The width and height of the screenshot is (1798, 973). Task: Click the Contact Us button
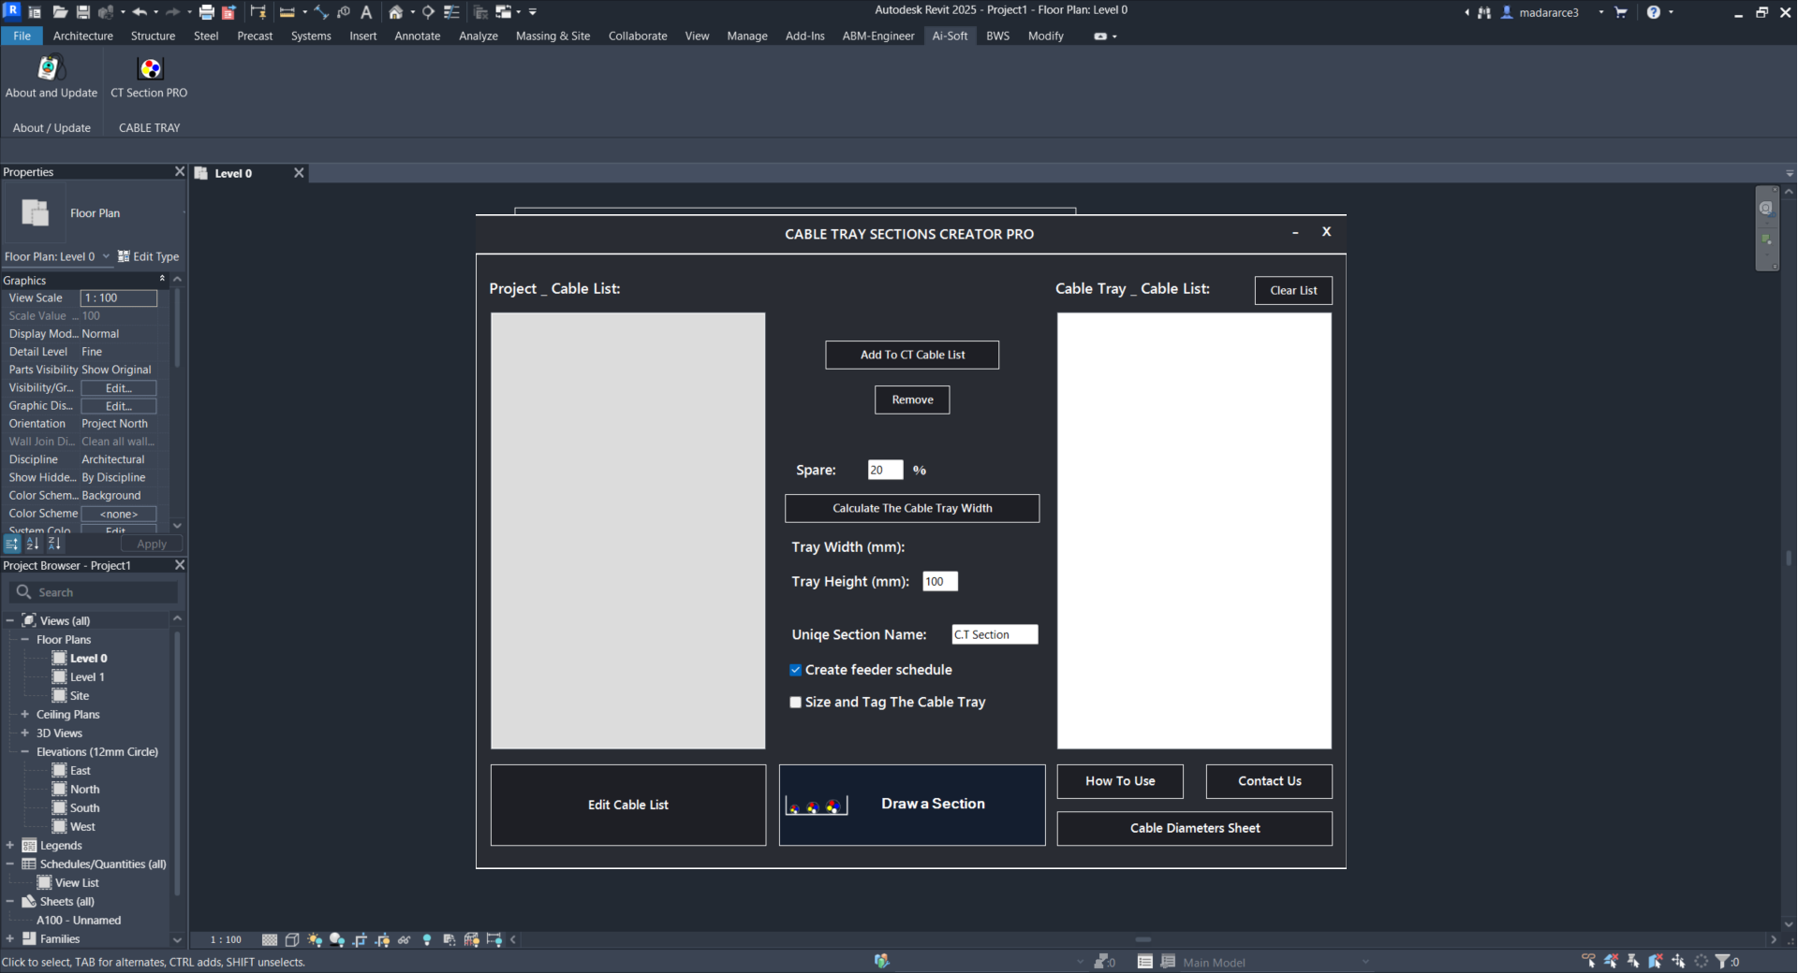[x=1269, y=781]
